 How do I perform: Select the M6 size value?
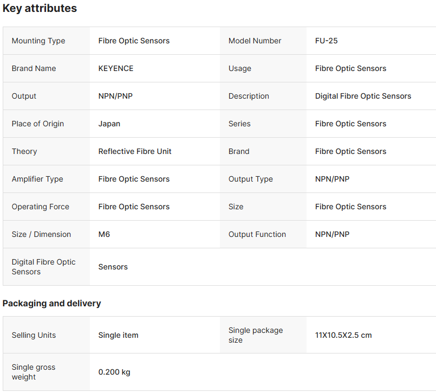click(104, 234)
